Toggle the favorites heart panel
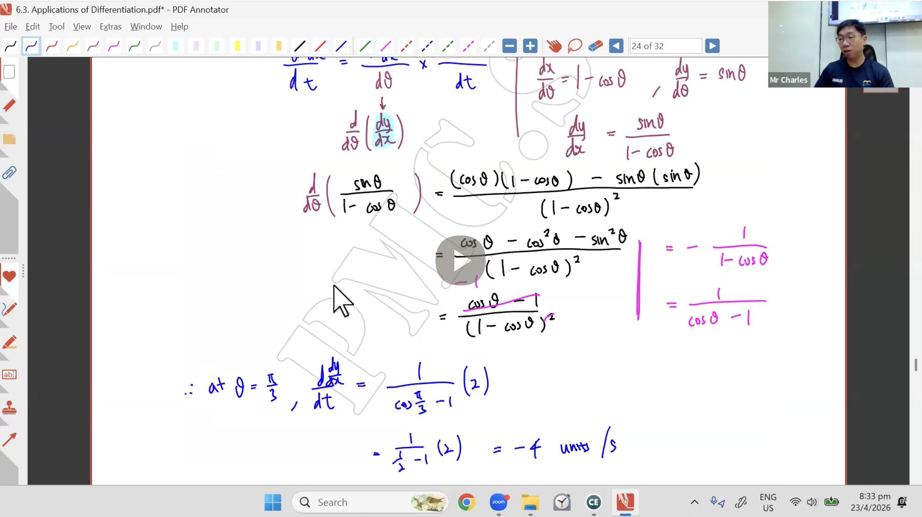 9,277
